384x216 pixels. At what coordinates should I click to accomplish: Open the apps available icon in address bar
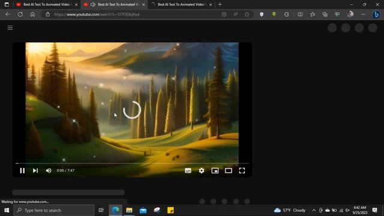click(224, 14)
